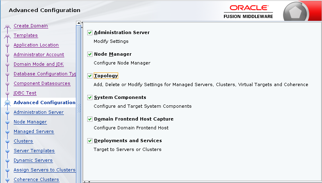Navigate to Dynamic Servers step
Image resolution: width=322 pixels, height=183 pixels.
(33, 160)
